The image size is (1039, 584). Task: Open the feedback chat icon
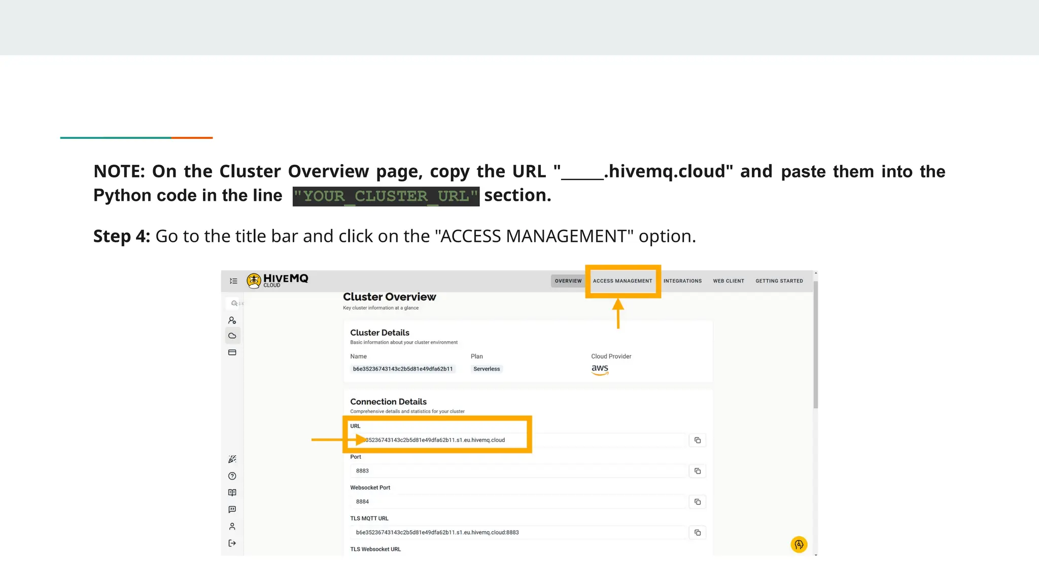[x=232, y=509]
